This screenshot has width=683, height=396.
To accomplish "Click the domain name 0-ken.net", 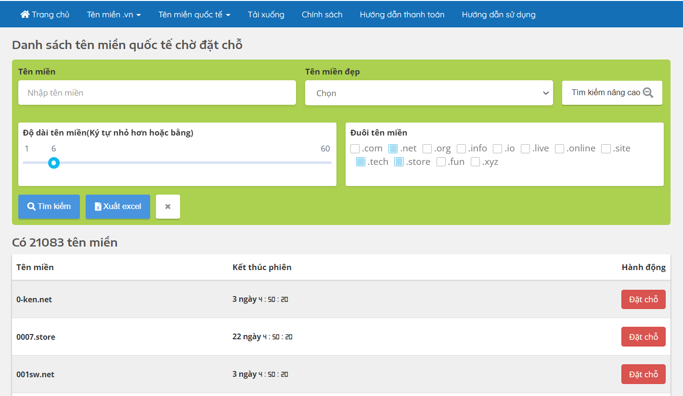I will 34,299.
